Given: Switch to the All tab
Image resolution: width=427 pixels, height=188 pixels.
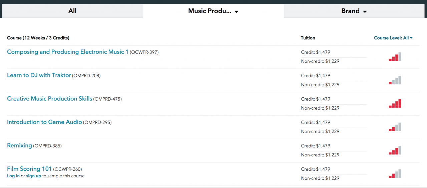Looking at the screenshot, I should click(x=72, y=11).
